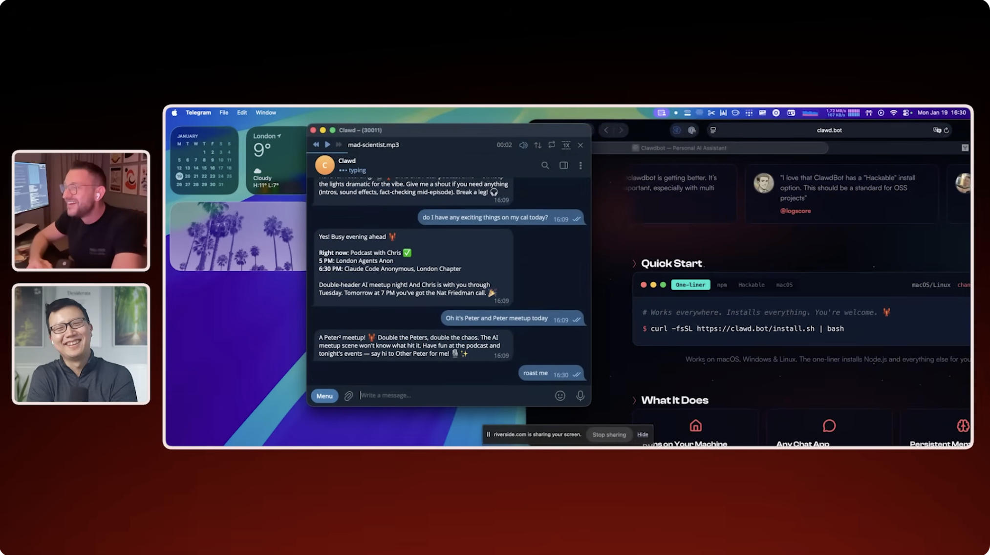This screenshot has width=990, height=555.
Task: Select the macOS install tab
Action: click(x=784, y=285)
